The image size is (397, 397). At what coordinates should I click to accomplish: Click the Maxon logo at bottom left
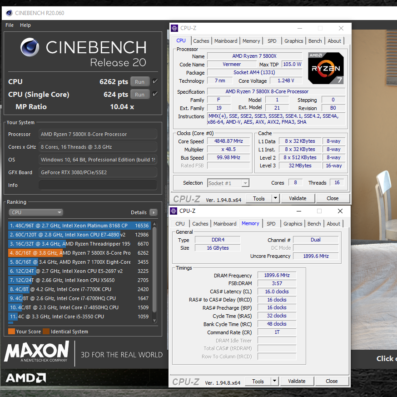(x=37, y=352)
